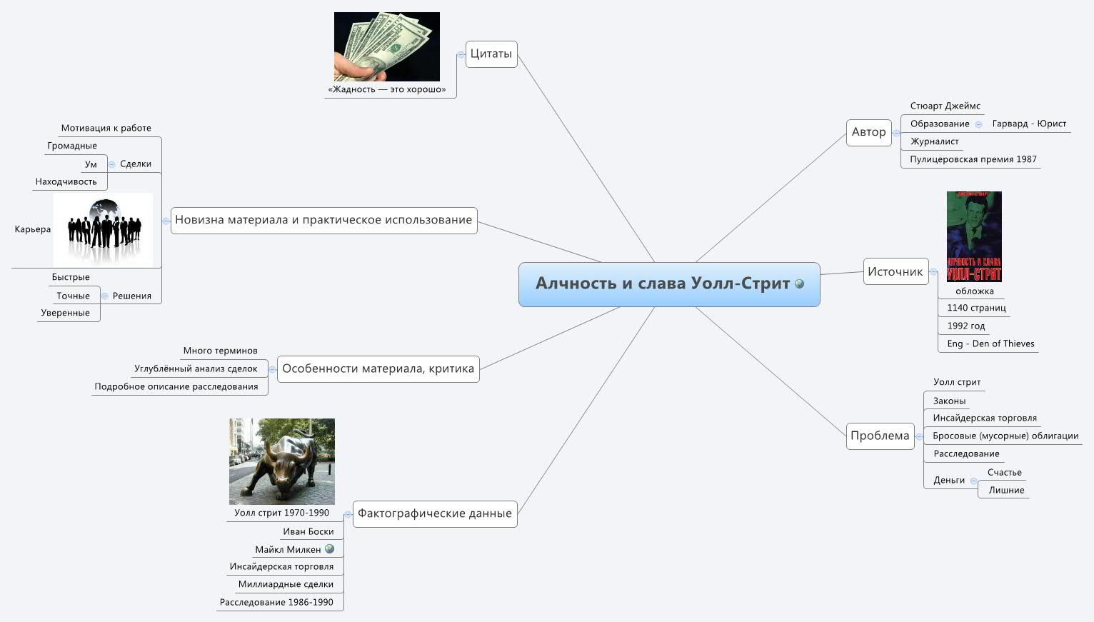
Task: Click the book cover image
Action: point(974,236)
